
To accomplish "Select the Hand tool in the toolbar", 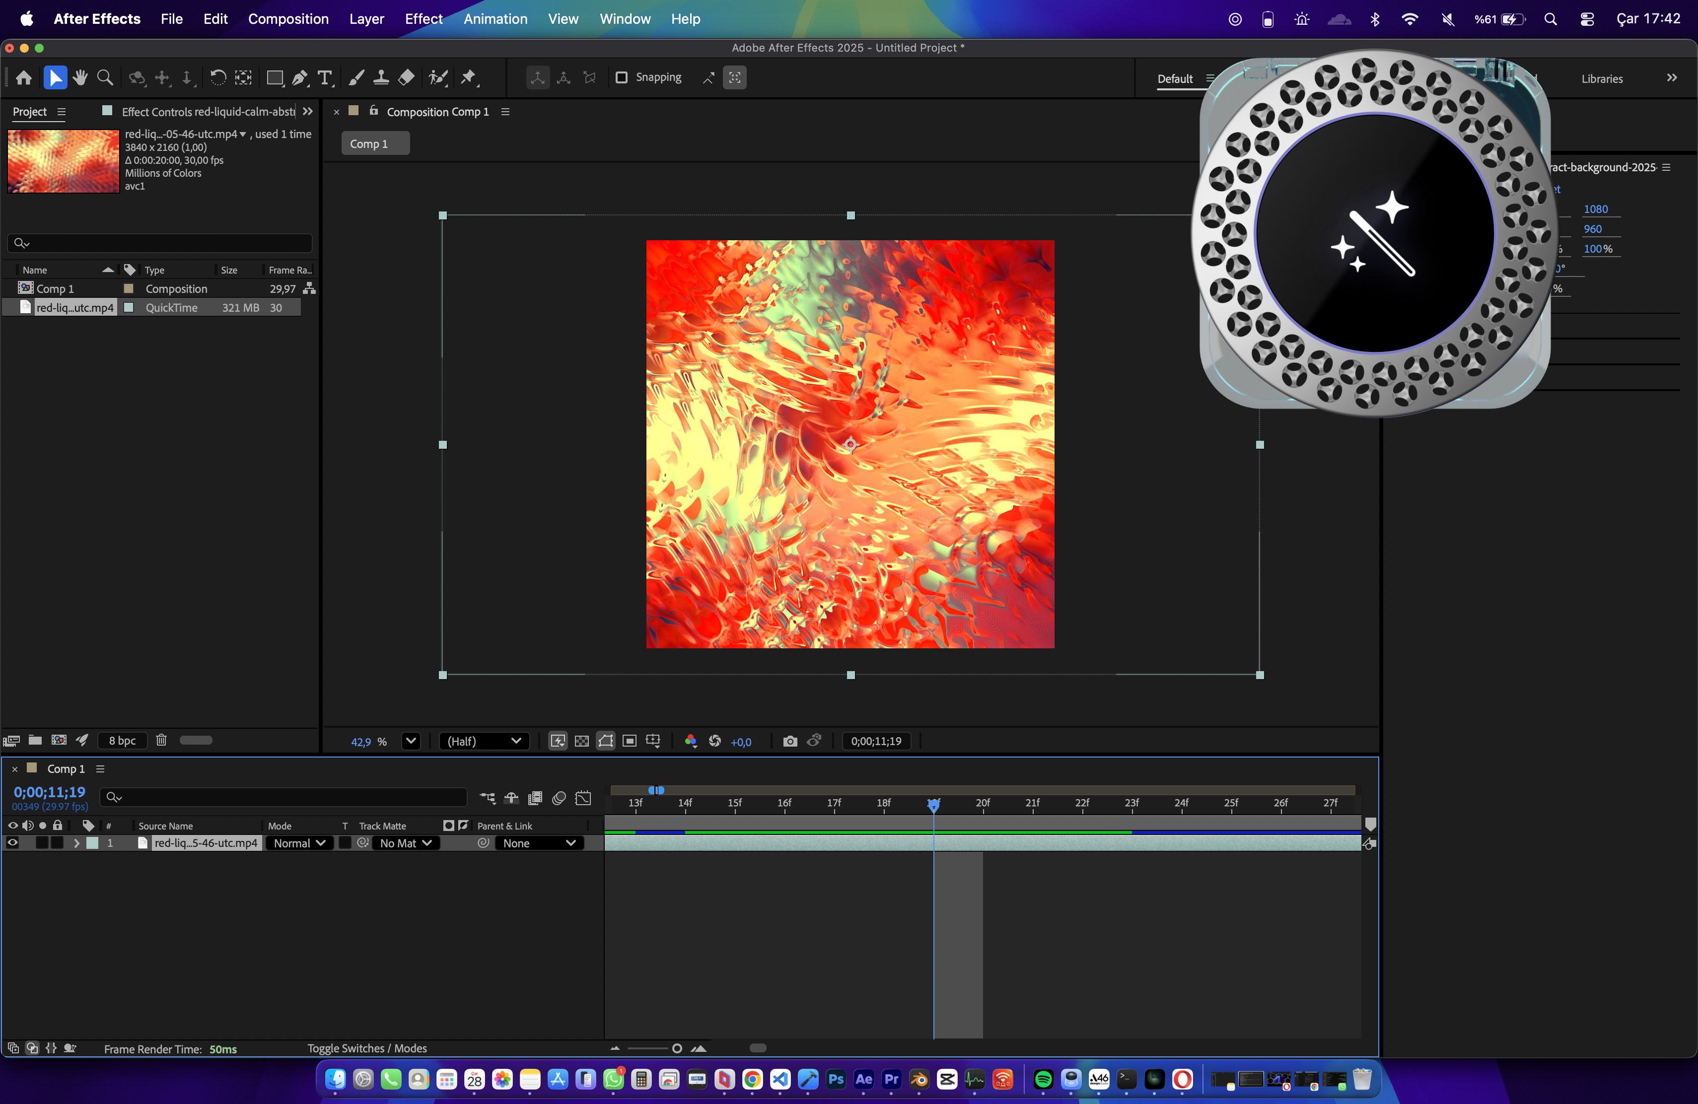I will (80, 78).
